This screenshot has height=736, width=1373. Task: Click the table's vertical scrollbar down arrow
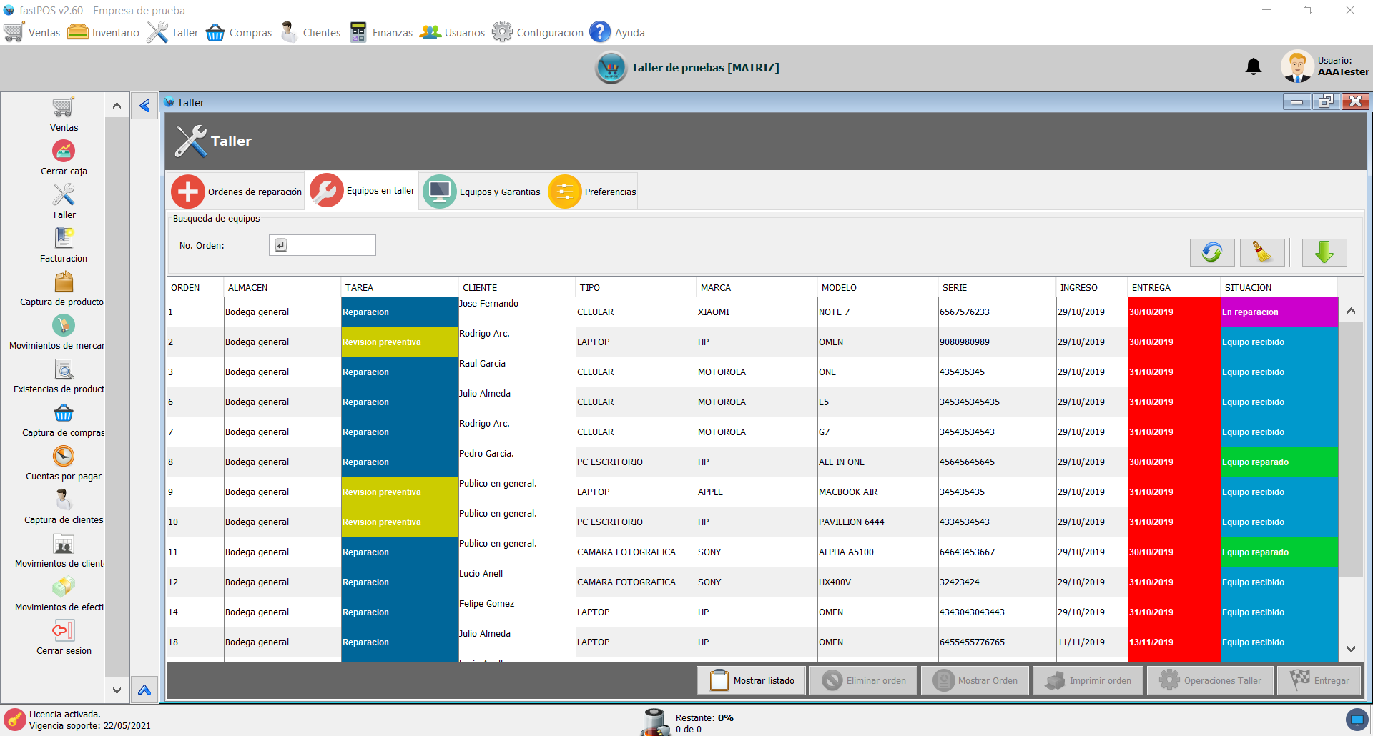point(1351,649)
